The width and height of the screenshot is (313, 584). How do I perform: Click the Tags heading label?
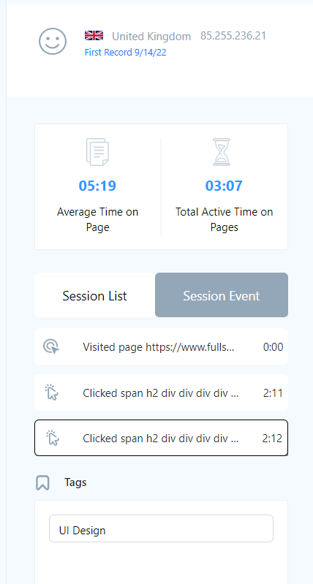[75, 482]
